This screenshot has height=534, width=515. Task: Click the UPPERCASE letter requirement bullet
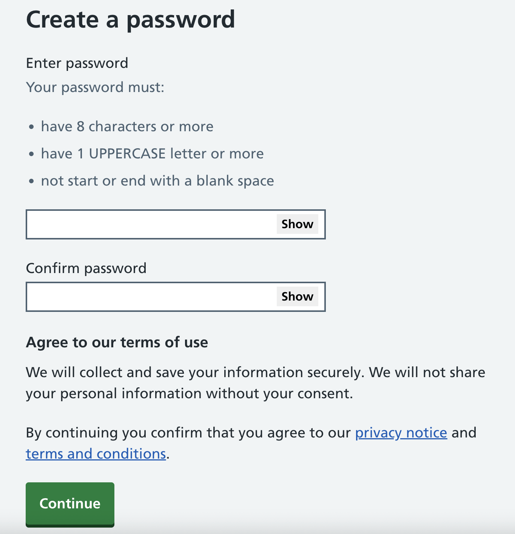(152, 153)
